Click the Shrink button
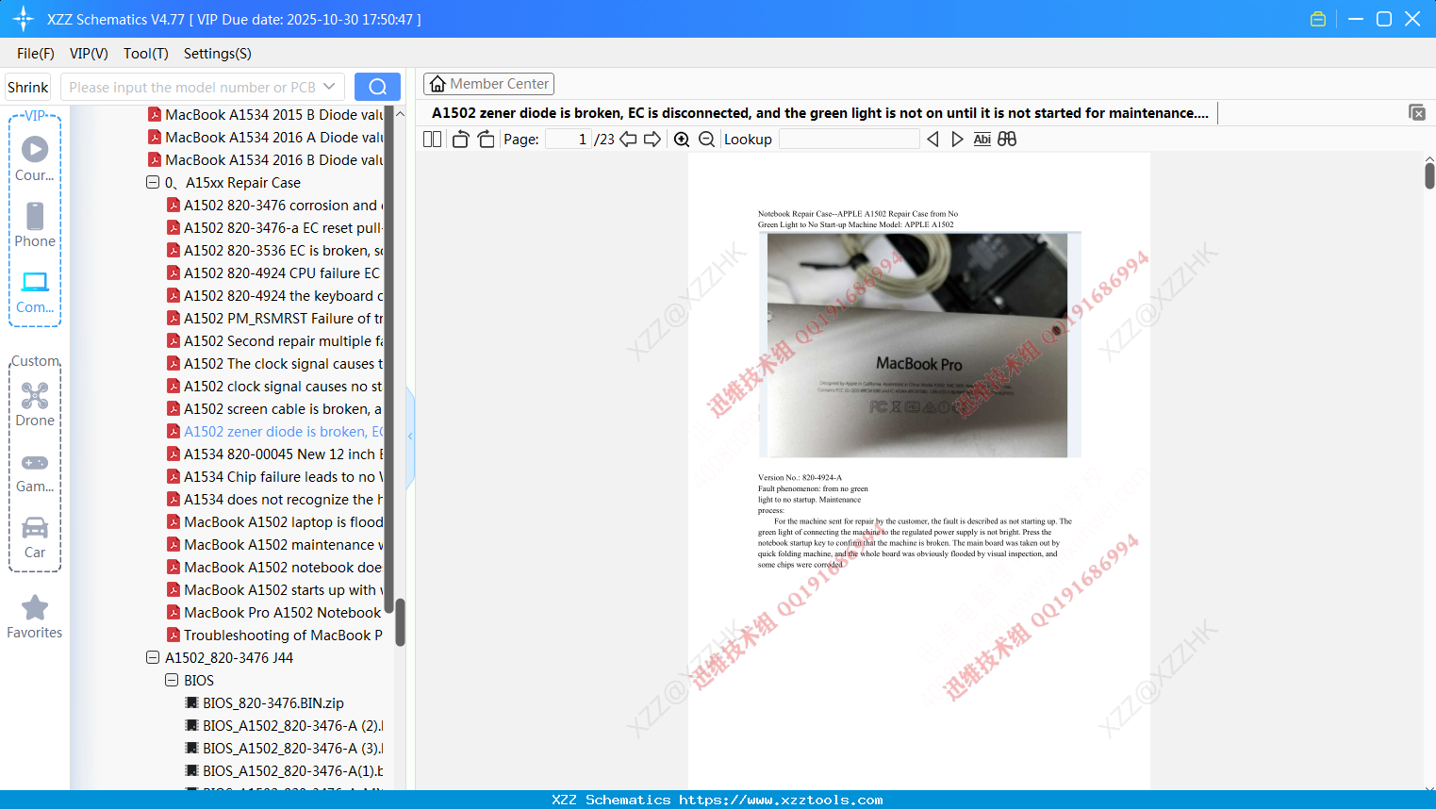Image resolution: width=1436 pixels, height=809 pixels. 27,87
